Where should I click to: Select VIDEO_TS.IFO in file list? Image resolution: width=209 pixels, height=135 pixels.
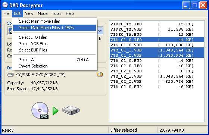click(157, 24)
